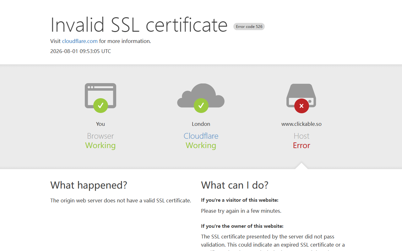The height and width of the screenshot is (251, 402).
Task: Click 'If you're the owner of this website:'
Action: coord(242,226)
